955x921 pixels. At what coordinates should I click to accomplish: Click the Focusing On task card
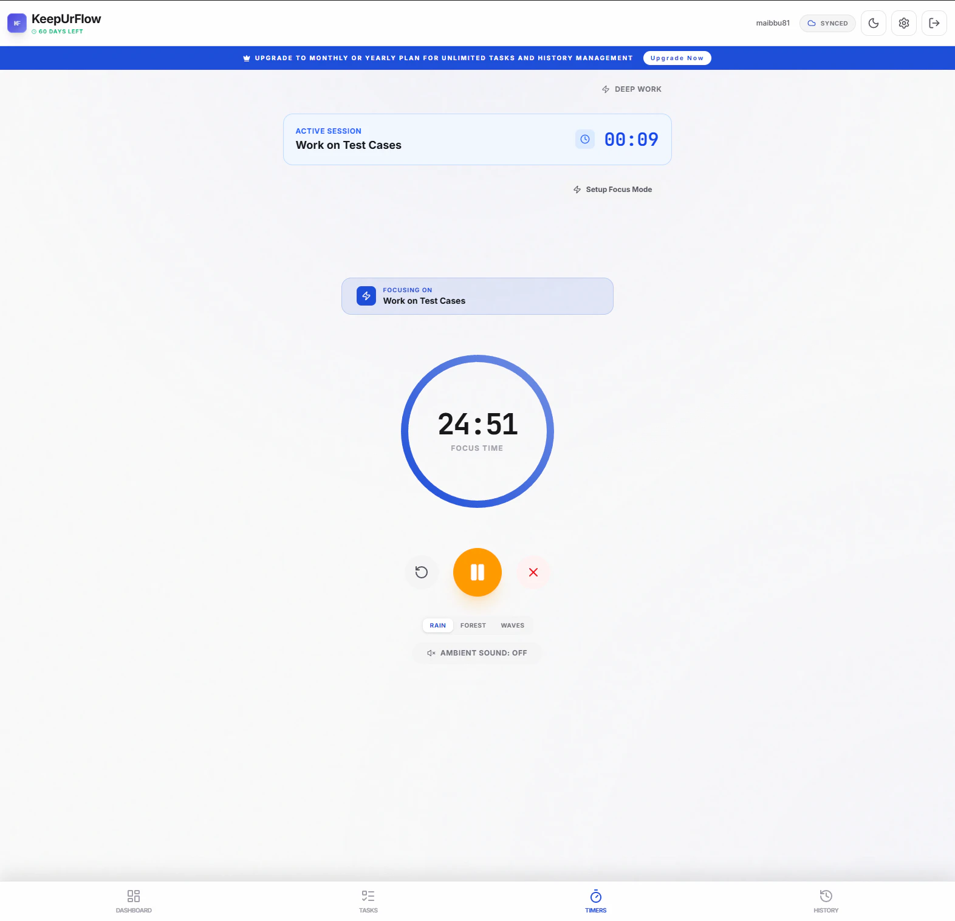coord(477,296)
